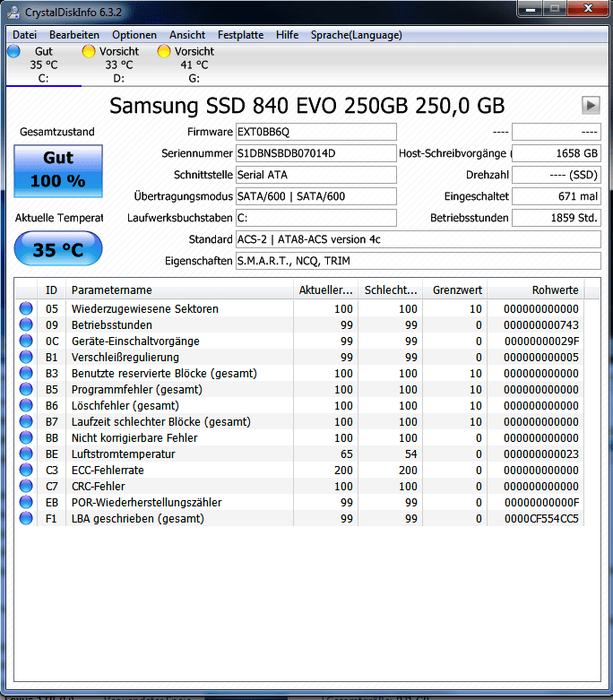Click status orb of Benutzte reservierte Blöcke row

tap(26, 373)
